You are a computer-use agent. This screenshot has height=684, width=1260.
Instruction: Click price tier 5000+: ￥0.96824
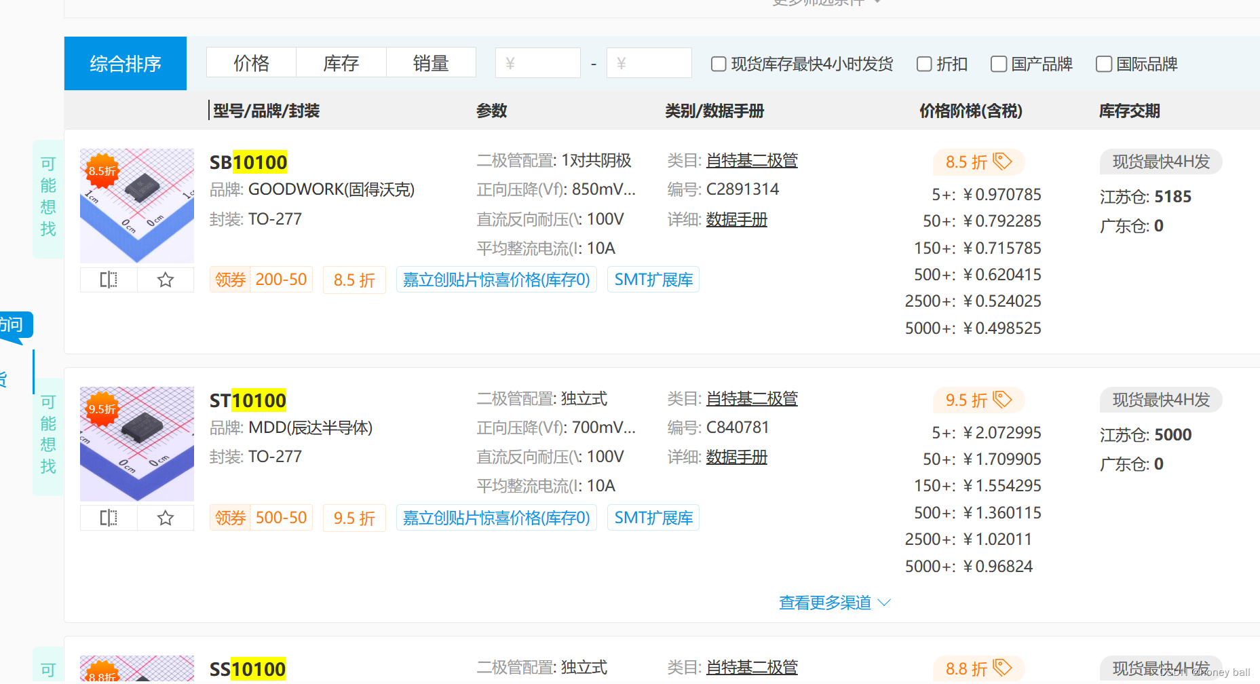pos(969,566)
